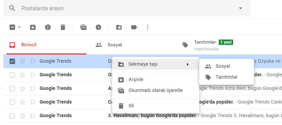Toggle importance marker on '3. Havalimanı' email

click(32, 116)
